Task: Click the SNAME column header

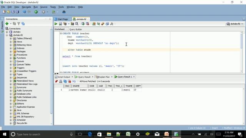Action: [78, 86]
